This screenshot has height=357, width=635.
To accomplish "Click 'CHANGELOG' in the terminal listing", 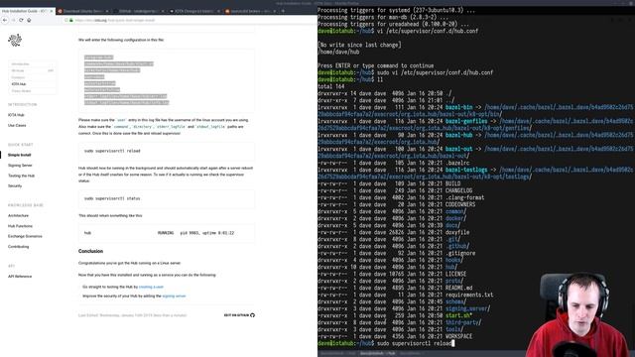I will click(x=458, y=190).
